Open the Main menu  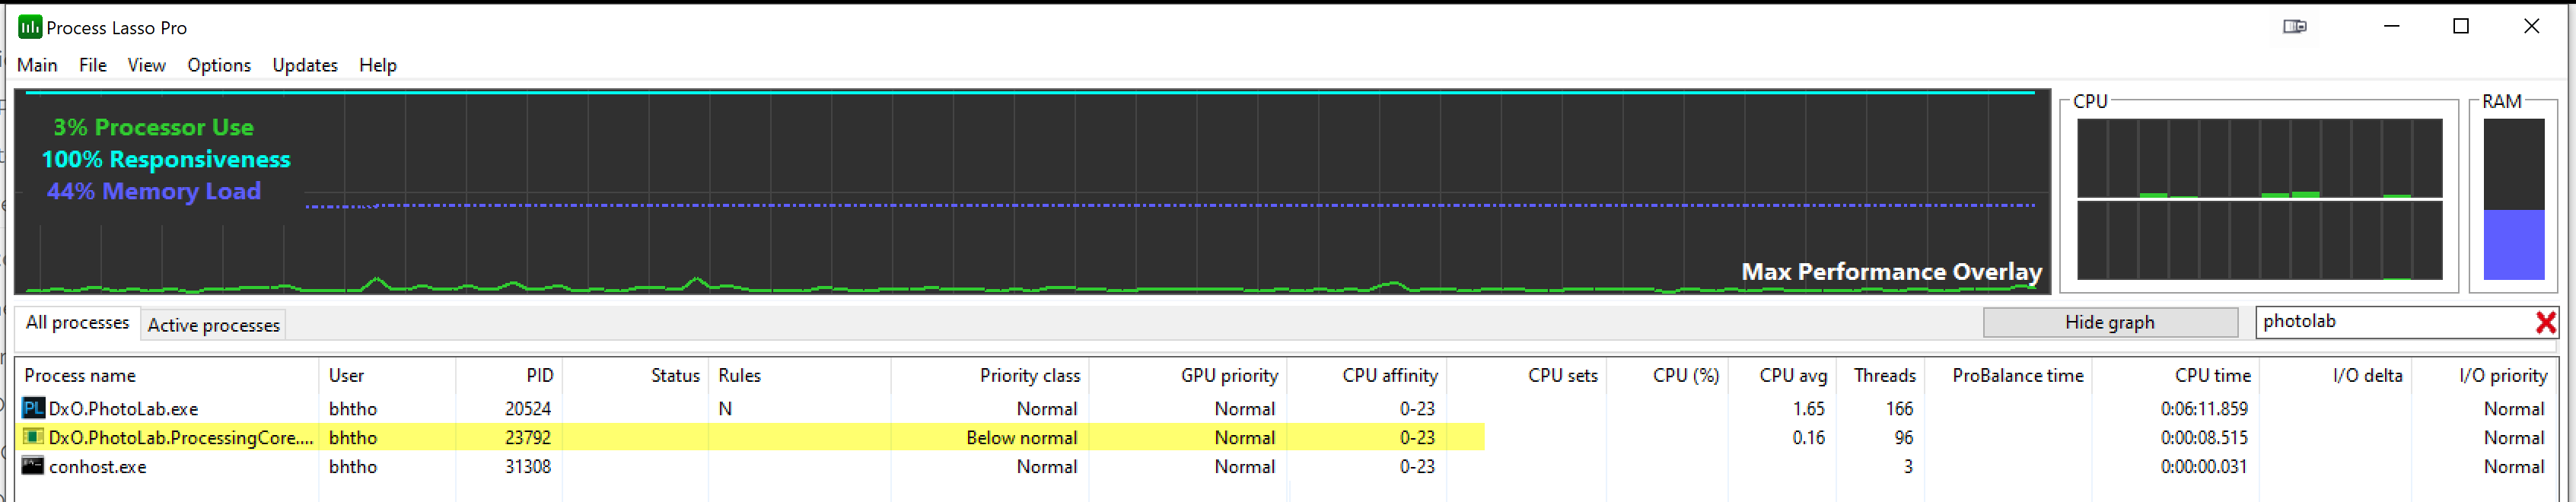(37, 65)
